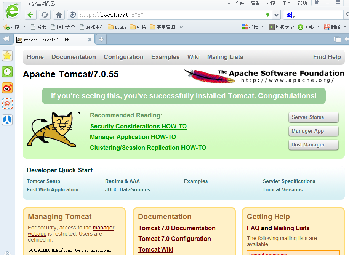349x255 pixels.
Task: Open Security Considerations HOW-TO link
Action: pos(138,126)
